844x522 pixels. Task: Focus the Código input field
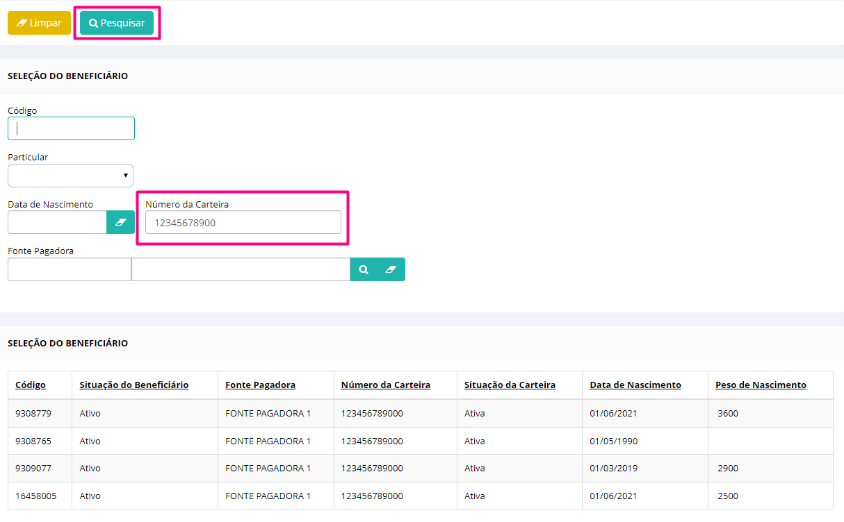click(71, 128)
